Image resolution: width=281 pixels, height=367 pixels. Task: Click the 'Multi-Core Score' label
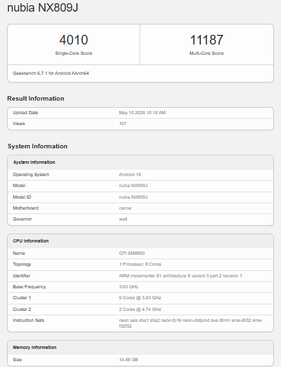(x=207, y=54)
